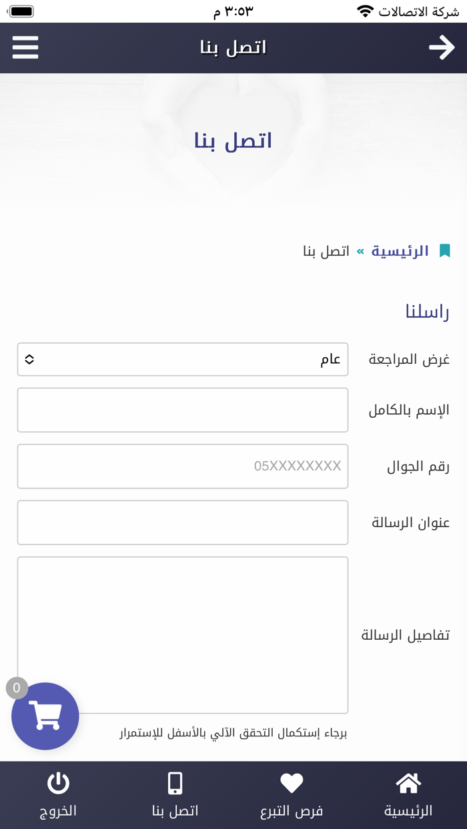
Task: Tap the battery indicator in status bar
Action: 21,11
